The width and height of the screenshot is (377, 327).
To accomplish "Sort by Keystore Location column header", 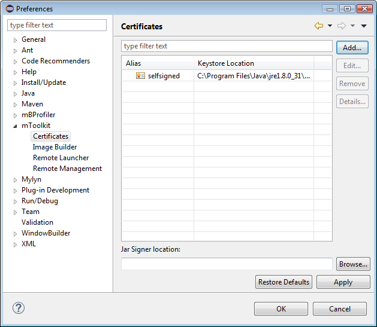I will coord(254,63).
